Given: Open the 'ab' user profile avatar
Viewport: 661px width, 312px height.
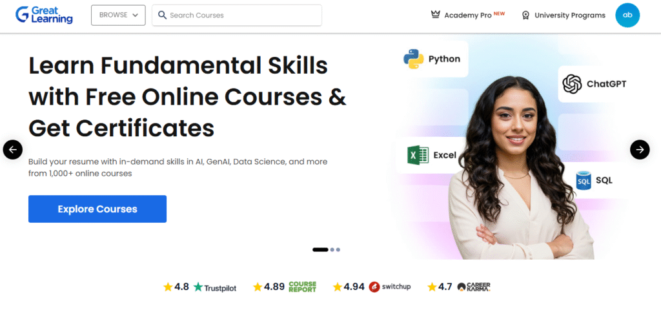Looking at the screenshot, I should [x=627, y=15].
